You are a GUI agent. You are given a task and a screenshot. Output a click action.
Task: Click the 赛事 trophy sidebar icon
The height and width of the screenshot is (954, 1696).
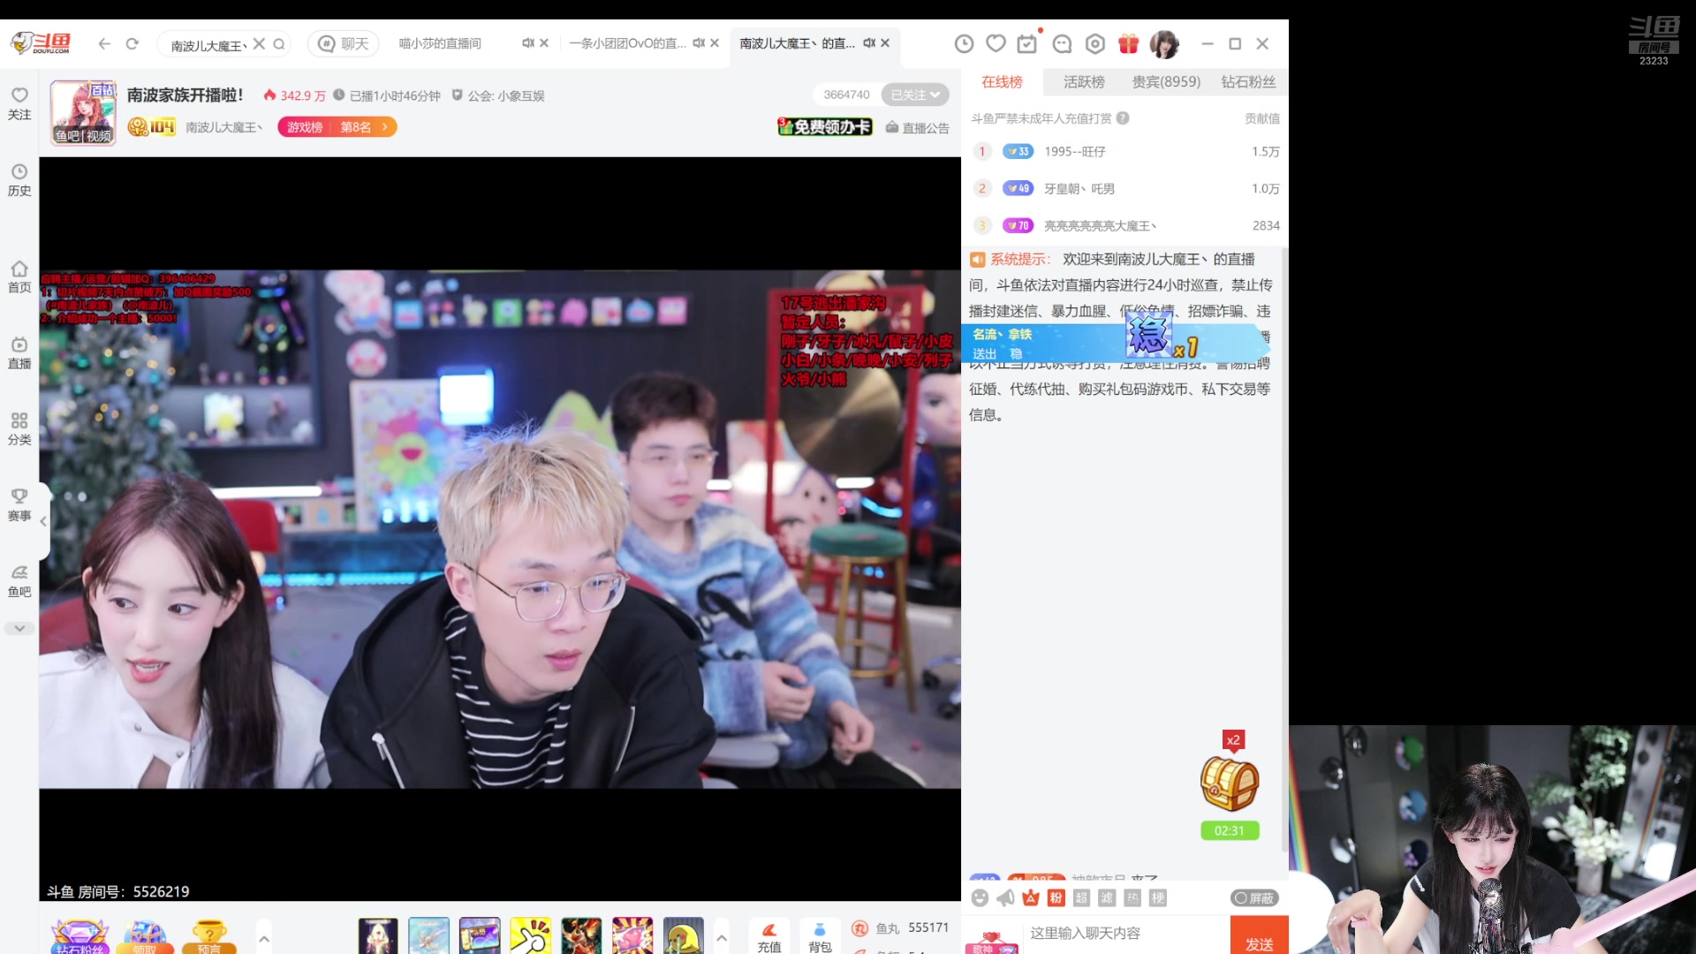(x=19, y=503)
